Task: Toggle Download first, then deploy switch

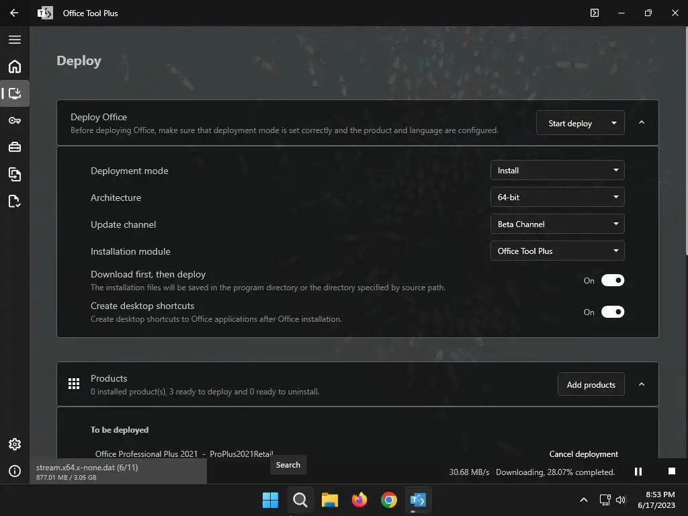Action: click(x=613, y=280)
